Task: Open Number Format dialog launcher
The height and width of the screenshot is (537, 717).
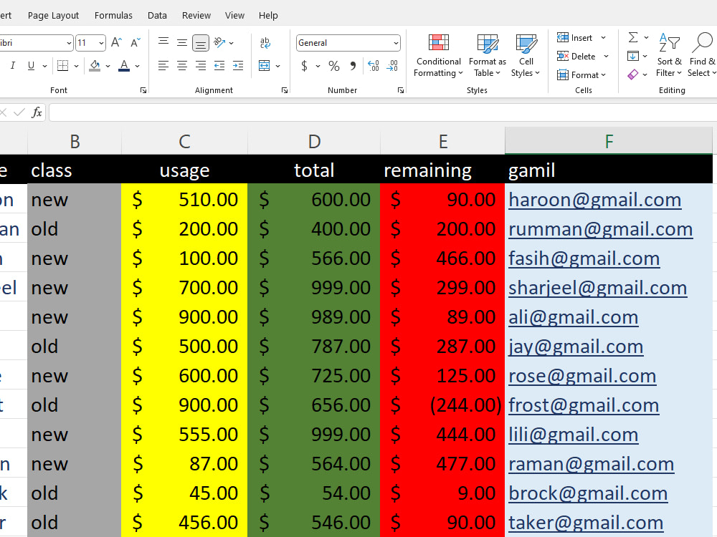Action: (401, 90)
